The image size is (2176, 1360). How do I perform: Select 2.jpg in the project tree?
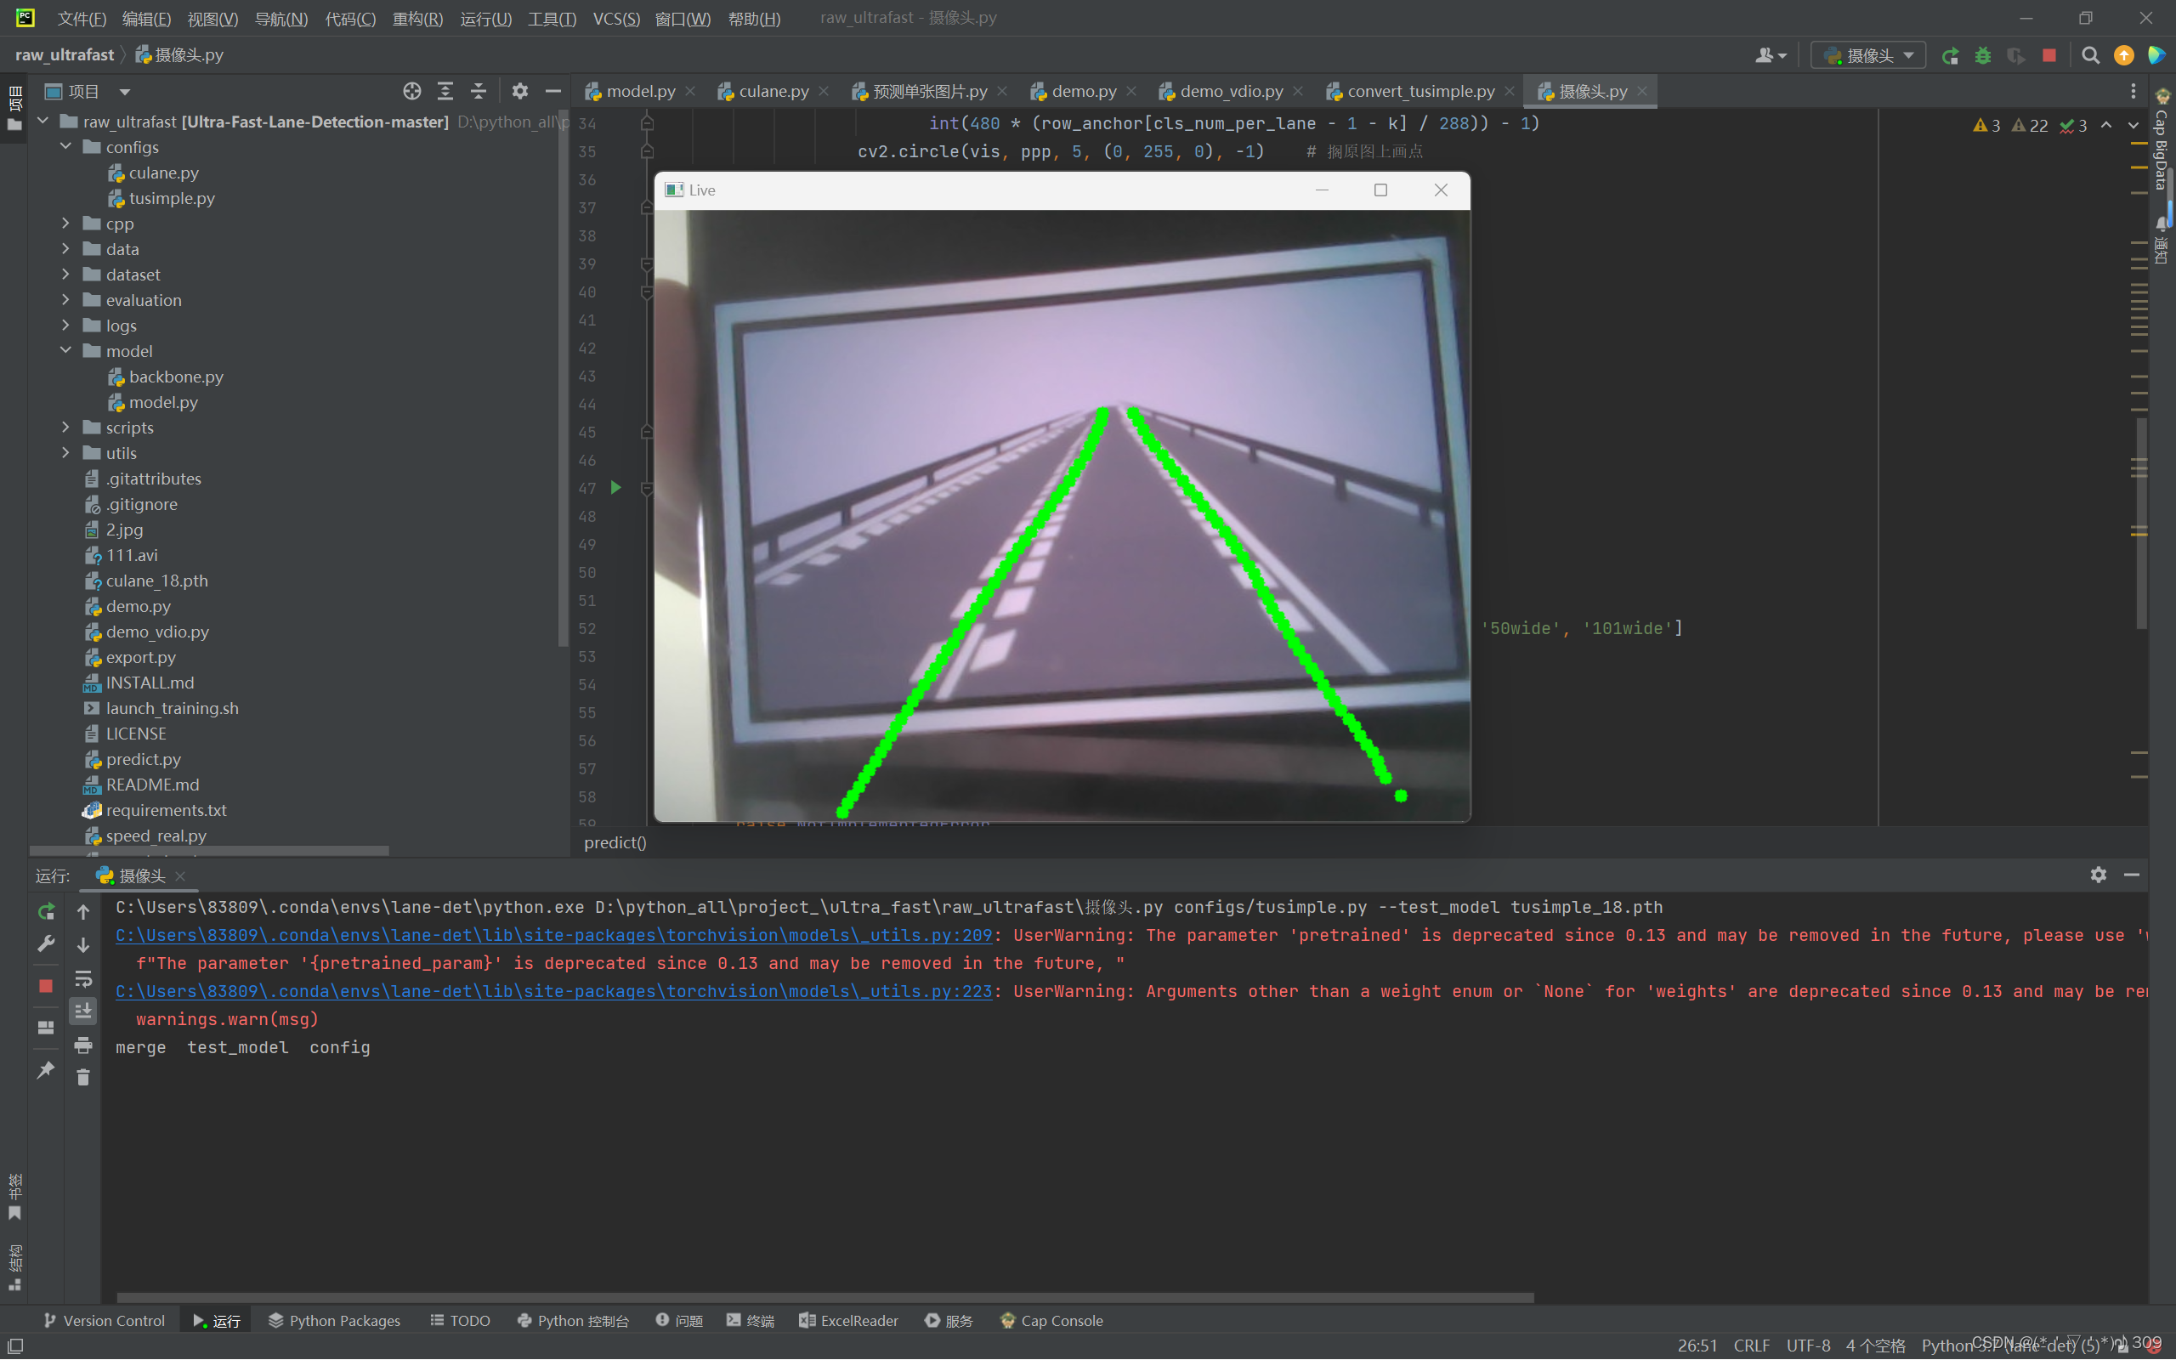tap(124, 530)
